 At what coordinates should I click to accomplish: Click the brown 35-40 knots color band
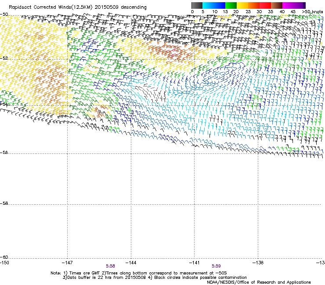(277, 5)
